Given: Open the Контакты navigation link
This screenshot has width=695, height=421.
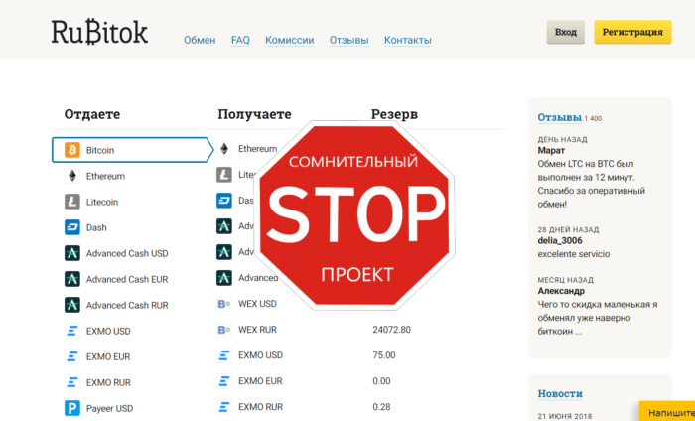Looking at the screenshot, I should (x=407, y=41).
